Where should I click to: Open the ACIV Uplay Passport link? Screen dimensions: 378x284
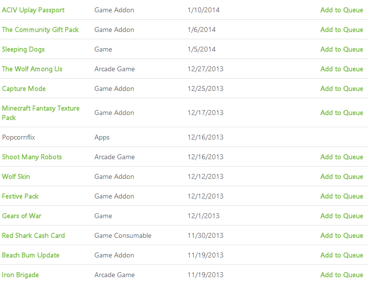33,10
